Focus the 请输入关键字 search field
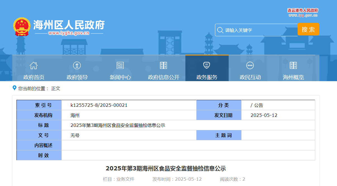This screenshot has width=337, height=186. pyautogui.click(x=260, y=30)
